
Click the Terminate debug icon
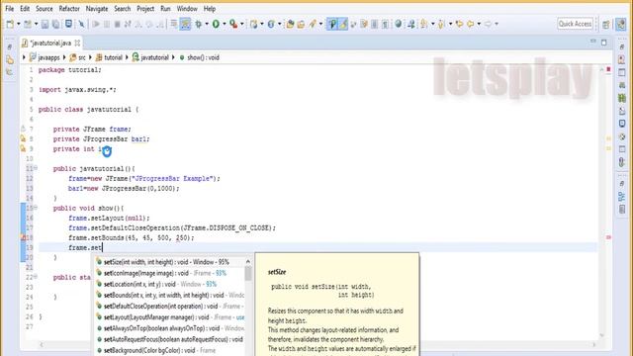pos(118,24)
